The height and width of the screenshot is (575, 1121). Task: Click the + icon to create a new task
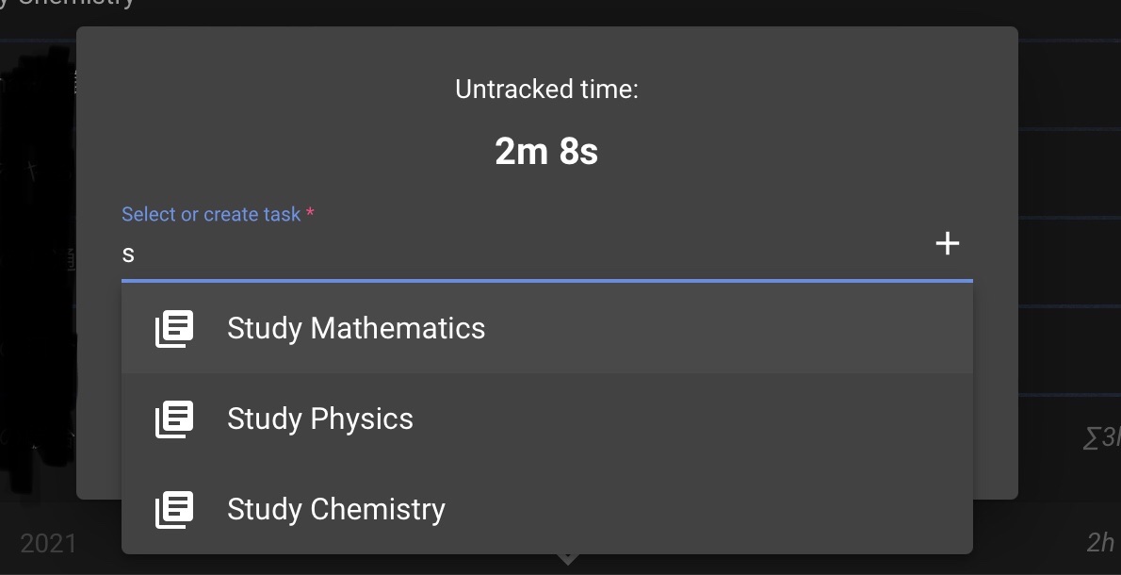point(948,243)
